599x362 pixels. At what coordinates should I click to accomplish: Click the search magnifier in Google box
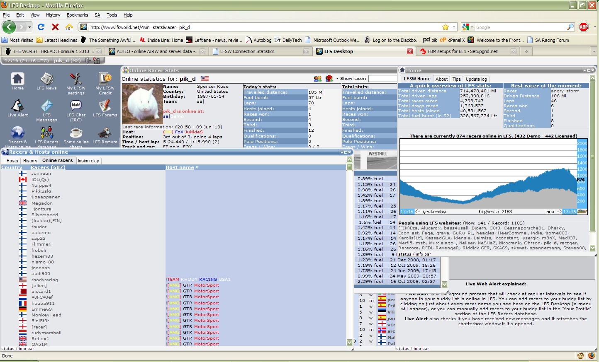(x=570, y=27)
